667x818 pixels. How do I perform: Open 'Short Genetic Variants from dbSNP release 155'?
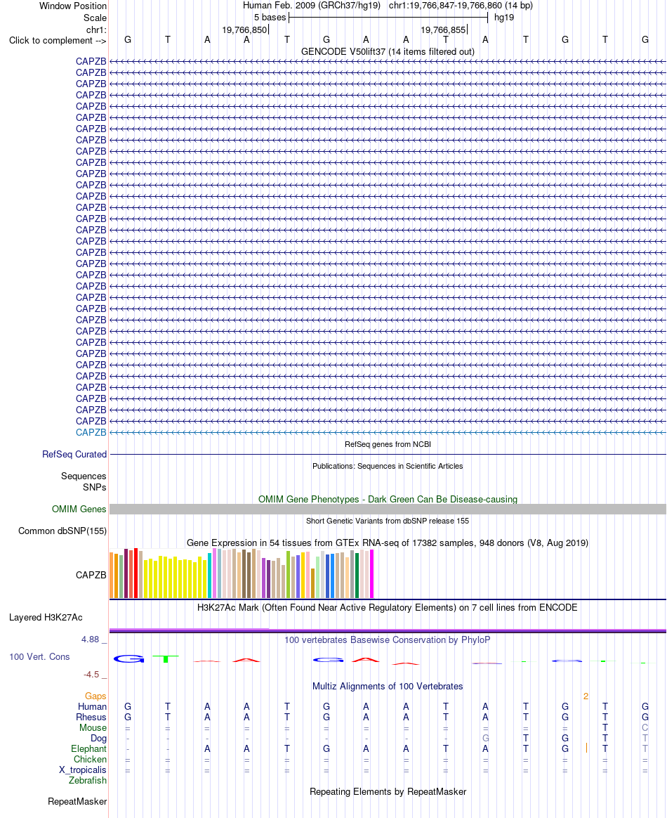[x=388, y=521]
